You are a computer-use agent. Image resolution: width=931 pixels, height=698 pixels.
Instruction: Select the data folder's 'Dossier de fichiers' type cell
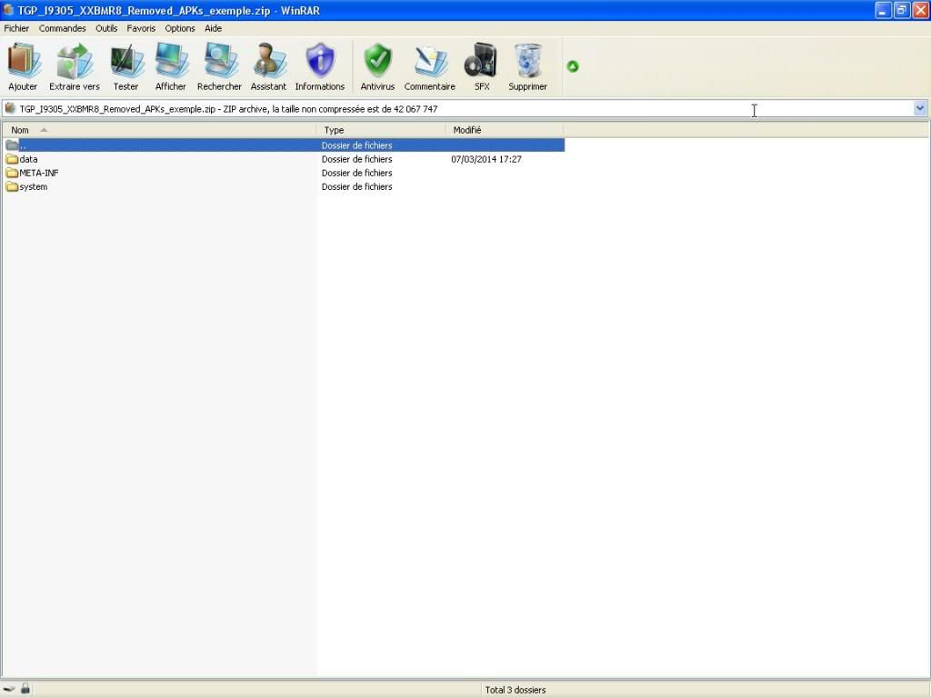(x=356, y=159)
